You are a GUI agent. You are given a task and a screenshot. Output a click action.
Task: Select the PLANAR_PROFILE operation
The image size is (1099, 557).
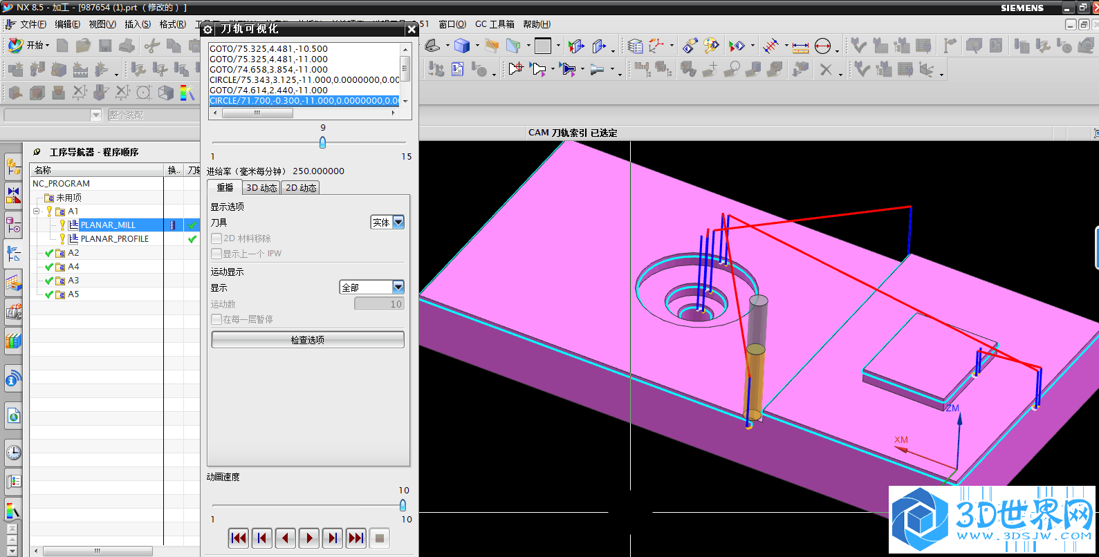coord(115,239)
